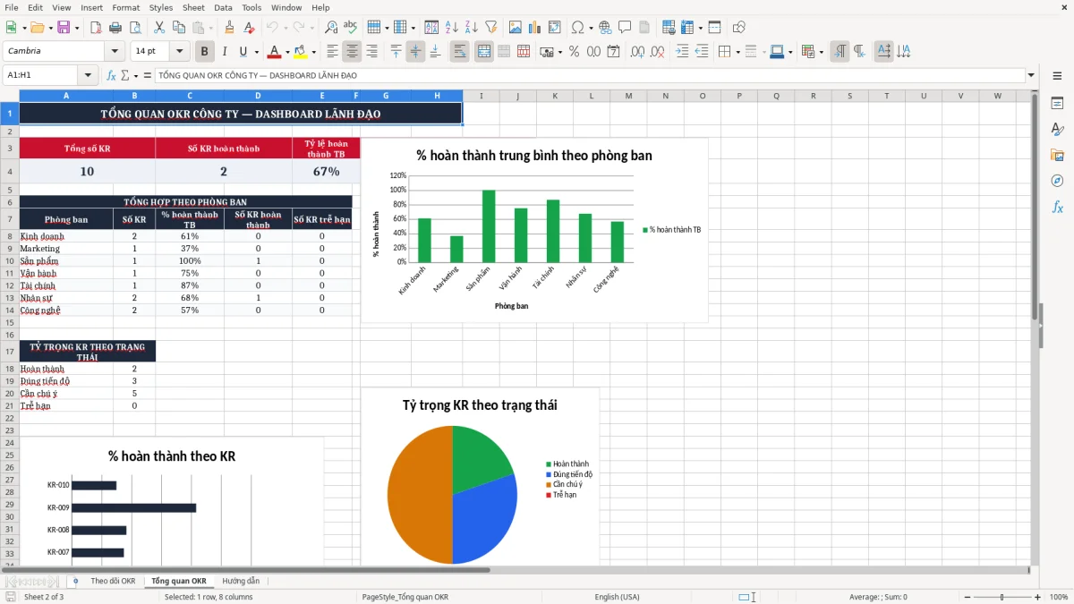Open the Conditional Formatting dropdown arrow
Screen dimensions: 1074x604
click(822, 52)
